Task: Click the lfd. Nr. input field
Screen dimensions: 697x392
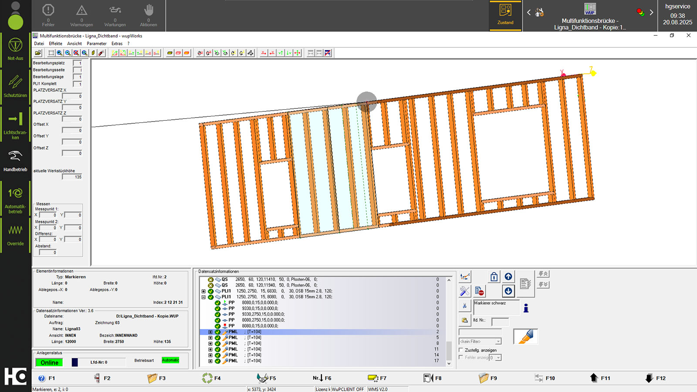Action: (500, 322)
